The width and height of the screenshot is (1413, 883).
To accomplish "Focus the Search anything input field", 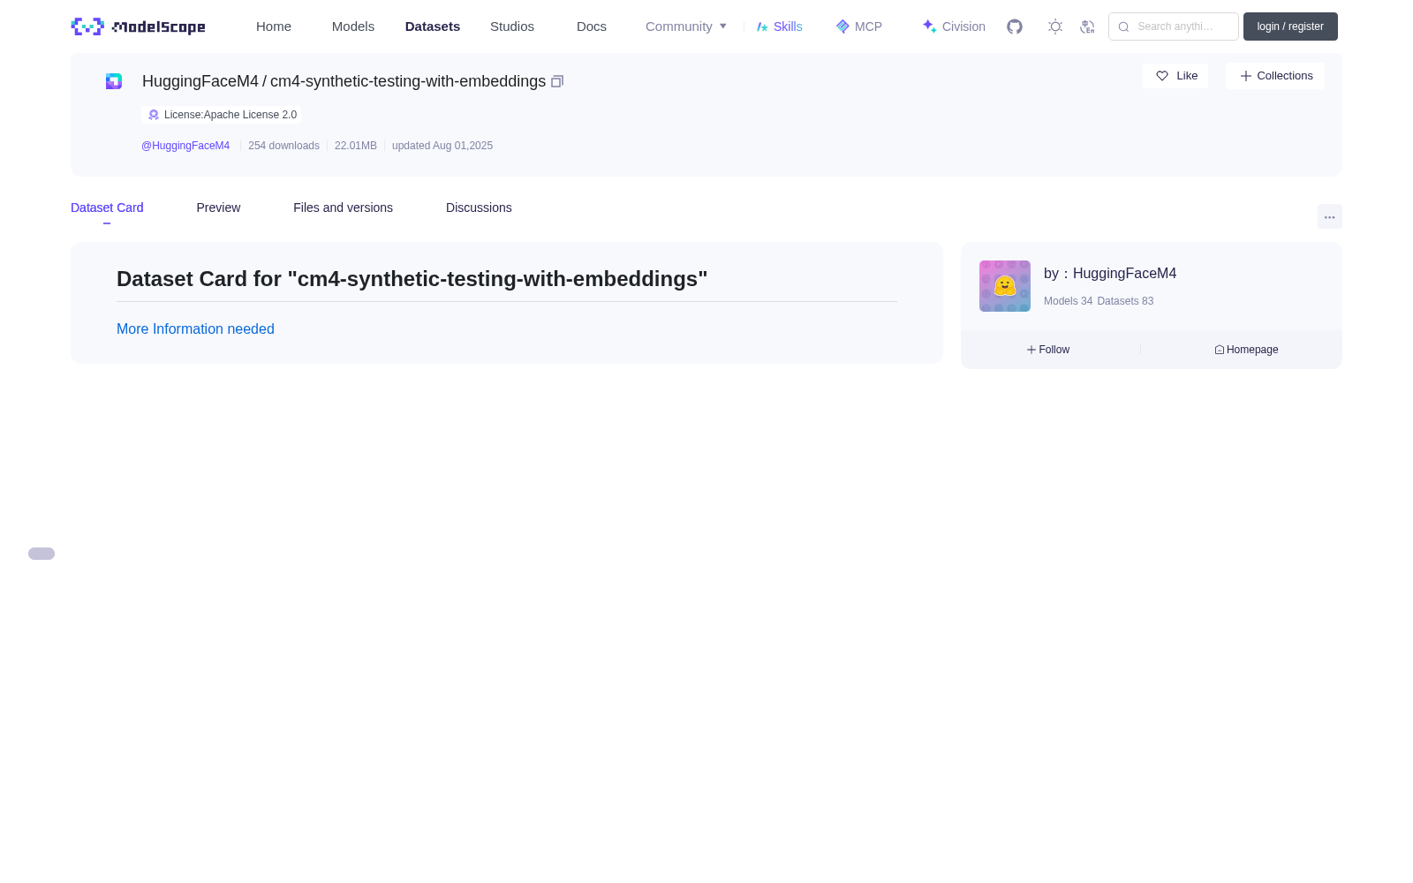I will (x=1174, y=26).
